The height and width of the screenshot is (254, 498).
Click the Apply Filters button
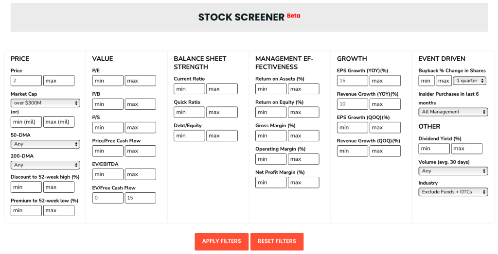(x=222, y=241)
